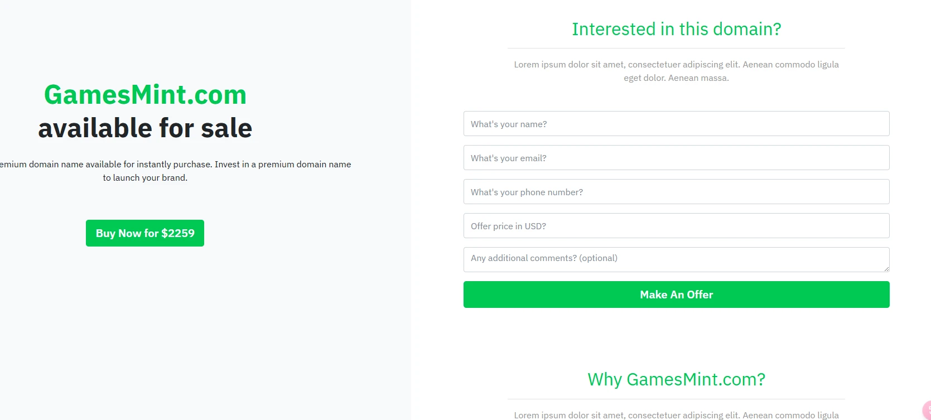
Task: Click the 'Invest in a premium domain name' sentence
Action: [283, 165]
